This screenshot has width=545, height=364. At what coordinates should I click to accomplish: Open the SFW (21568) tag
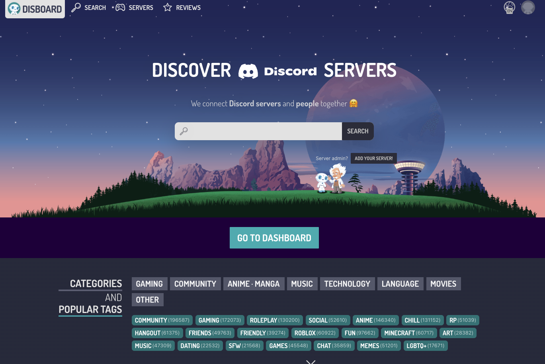tap(244, 346)
